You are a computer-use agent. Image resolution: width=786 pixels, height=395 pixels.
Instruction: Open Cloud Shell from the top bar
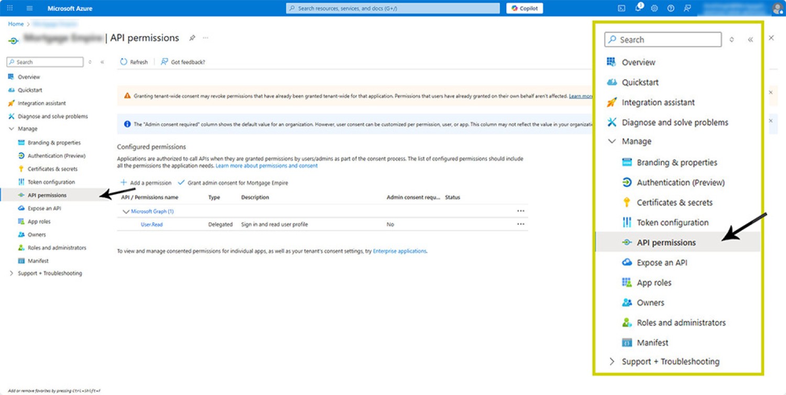(x=621, y=8)
